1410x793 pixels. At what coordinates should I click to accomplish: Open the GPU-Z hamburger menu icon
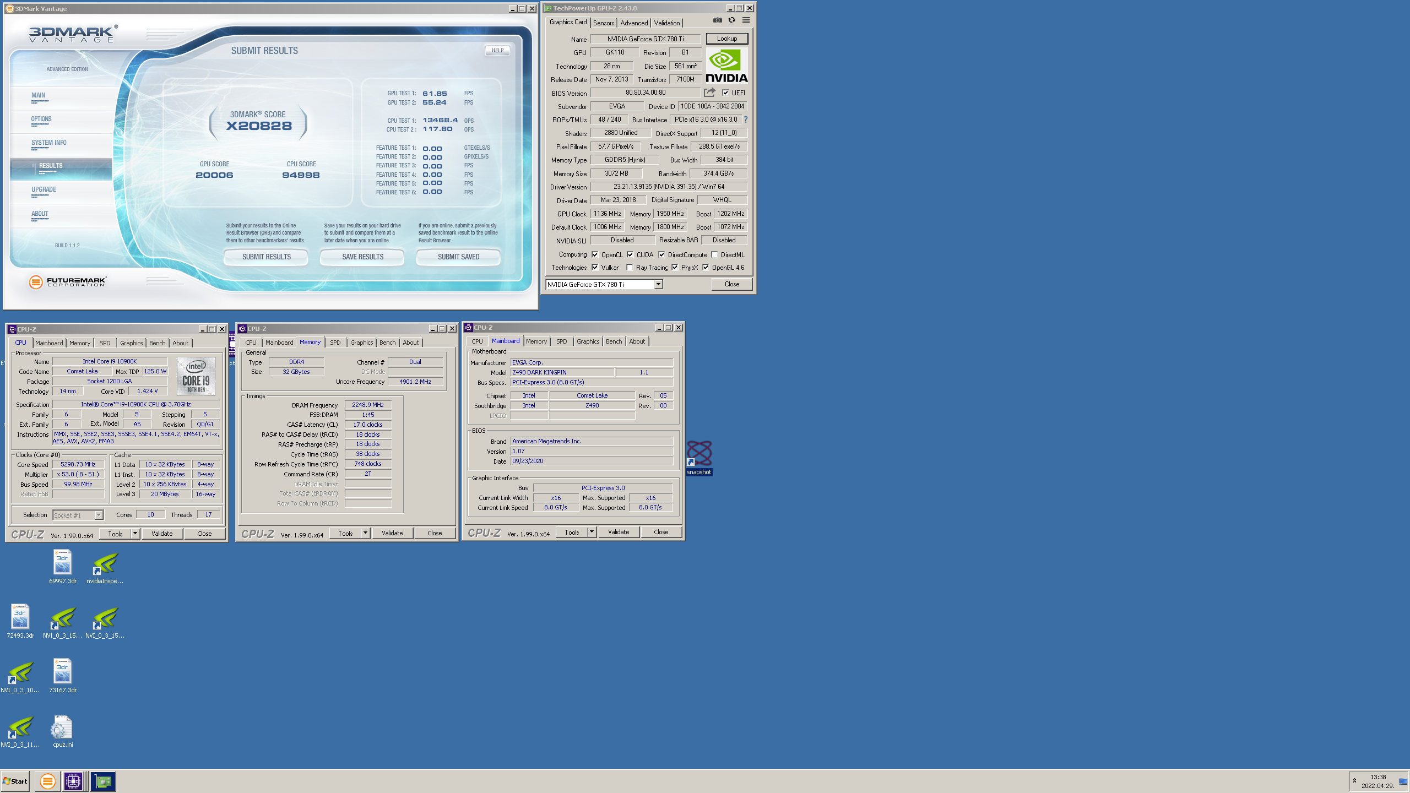coord(746,20)
